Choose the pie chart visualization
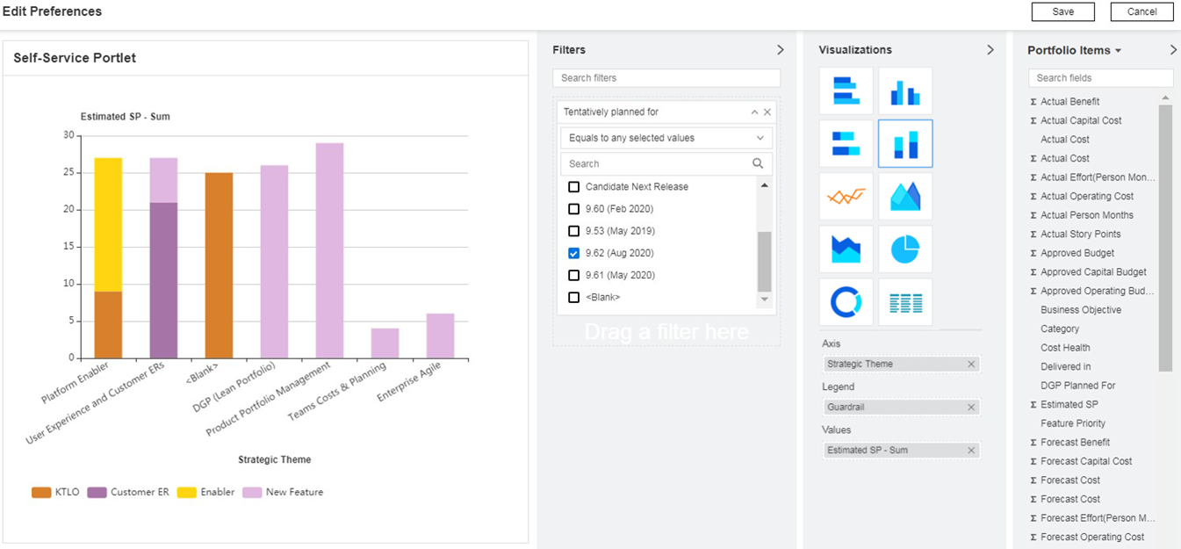 click(x=904, y=249)
